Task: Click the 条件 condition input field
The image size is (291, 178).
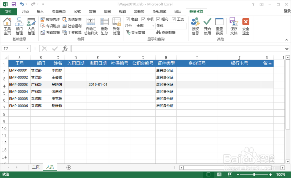Action: point(176,26)
